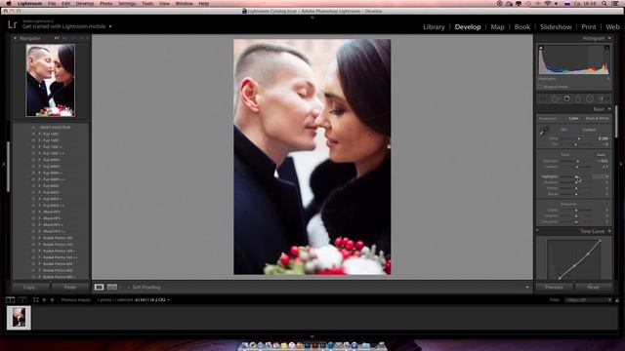The width and height of the screenshot is (625, 351).
Task: Toggle the Original Photo checkbox
Action: (540, 87)
